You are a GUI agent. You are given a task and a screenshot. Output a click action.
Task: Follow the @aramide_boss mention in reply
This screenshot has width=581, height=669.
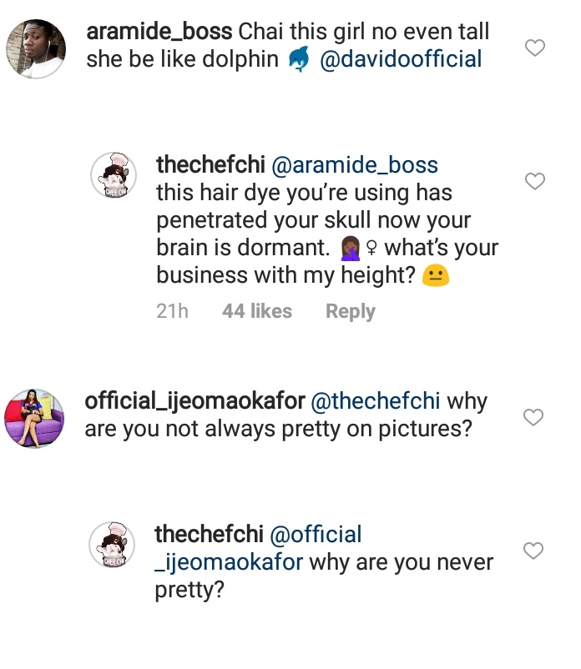tap(355, 165)
